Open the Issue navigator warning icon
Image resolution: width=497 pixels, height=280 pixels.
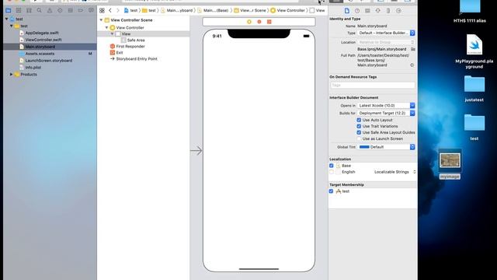tap(50, 10)
